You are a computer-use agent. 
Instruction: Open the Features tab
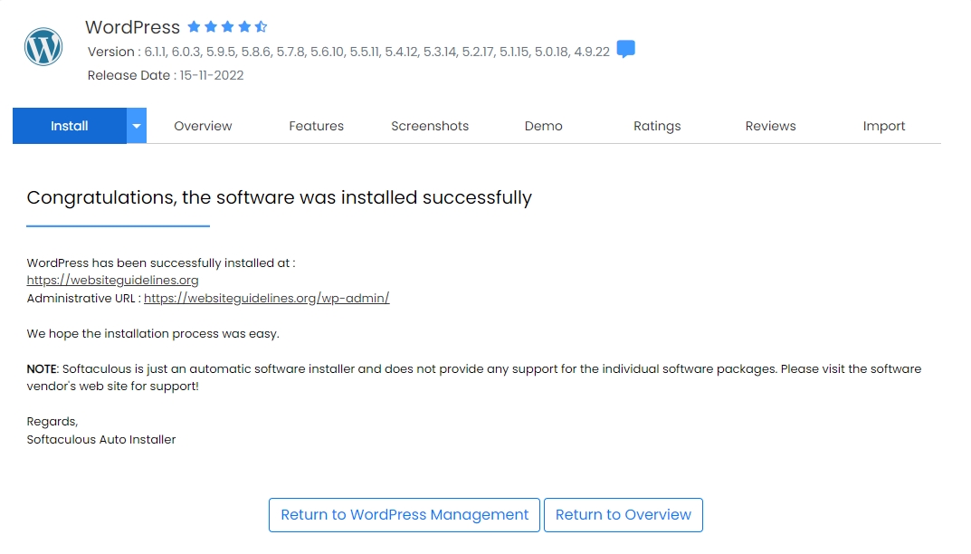(316, 126)
